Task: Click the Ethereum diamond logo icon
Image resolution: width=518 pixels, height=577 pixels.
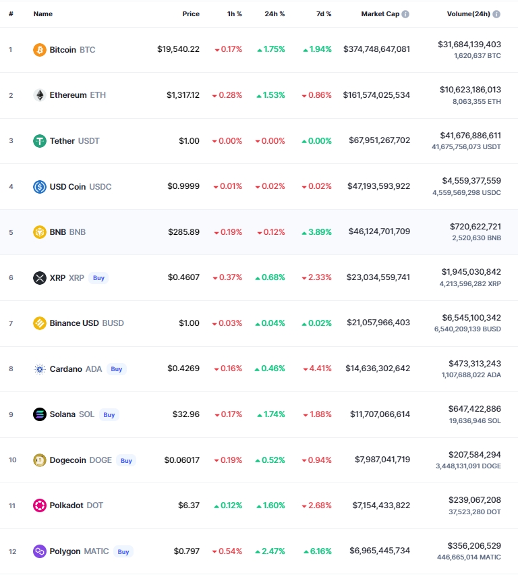Action: coord(40,95)
